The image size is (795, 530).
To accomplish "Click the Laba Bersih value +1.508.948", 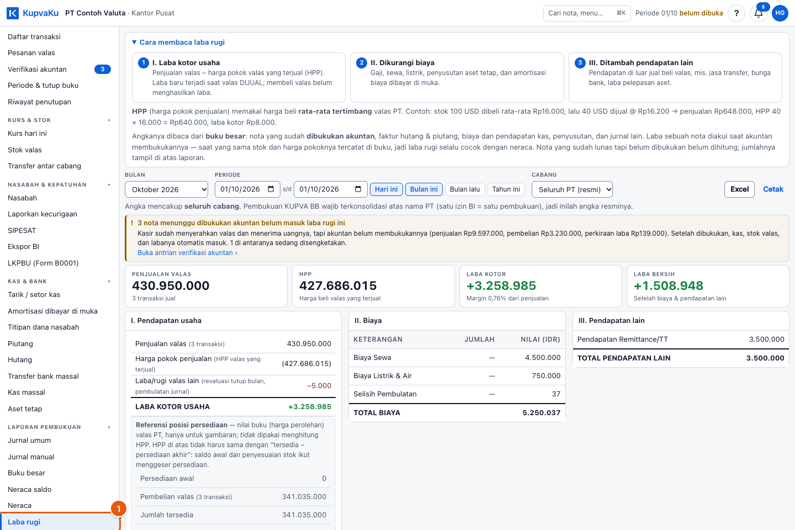I will point(669,285).
